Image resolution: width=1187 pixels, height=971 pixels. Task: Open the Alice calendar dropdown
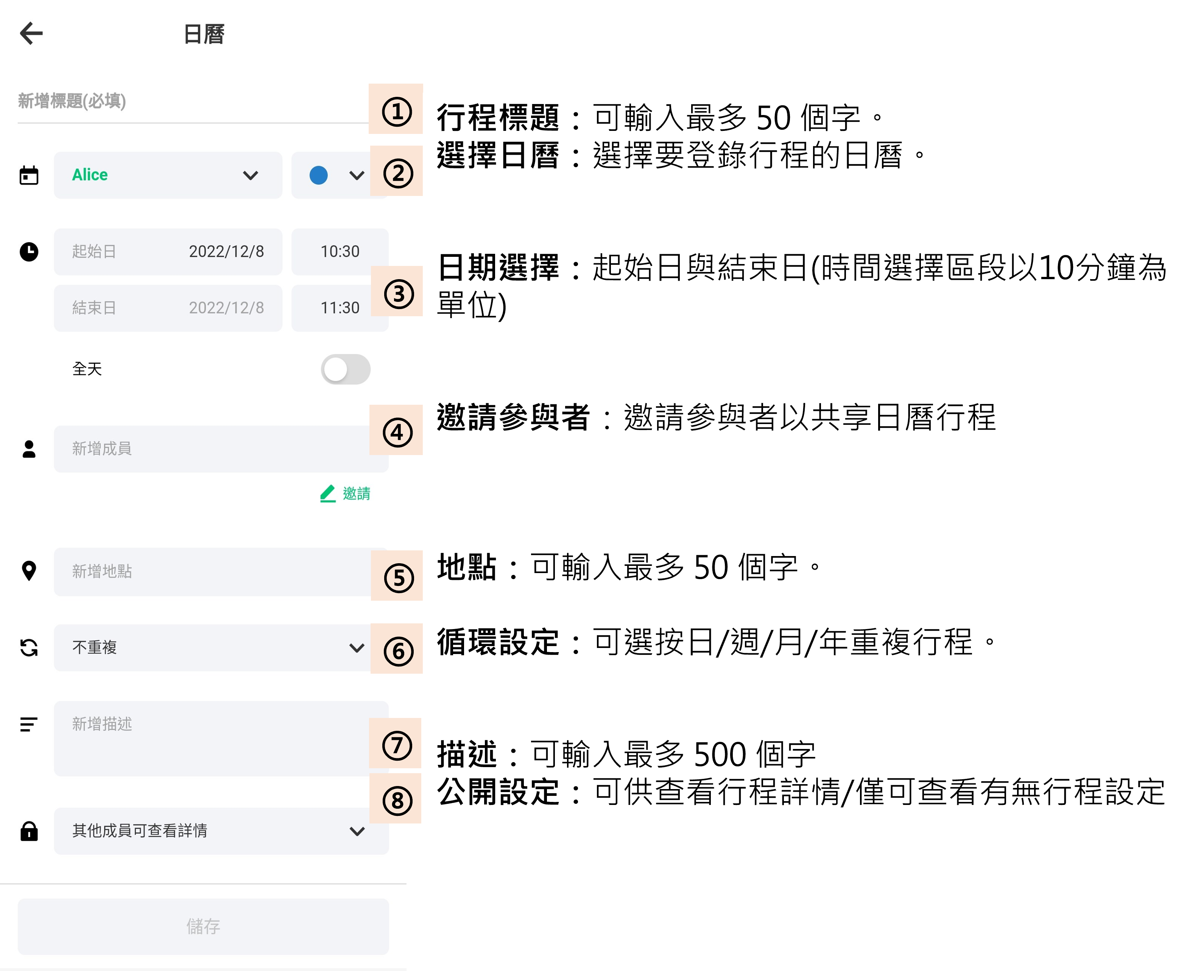[x=168, y=175]
